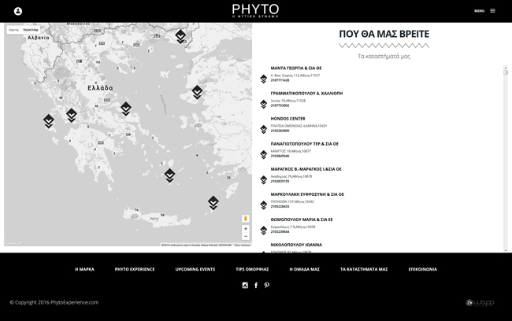Viewport: 512px width, 321px height.
Task: Select the Kefalonia store map marker
Action: pos(49,121)
